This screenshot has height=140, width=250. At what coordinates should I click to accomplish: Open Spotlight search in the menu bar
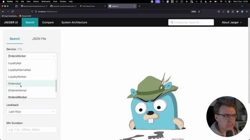pyautogui.click(x=226, y=2)
